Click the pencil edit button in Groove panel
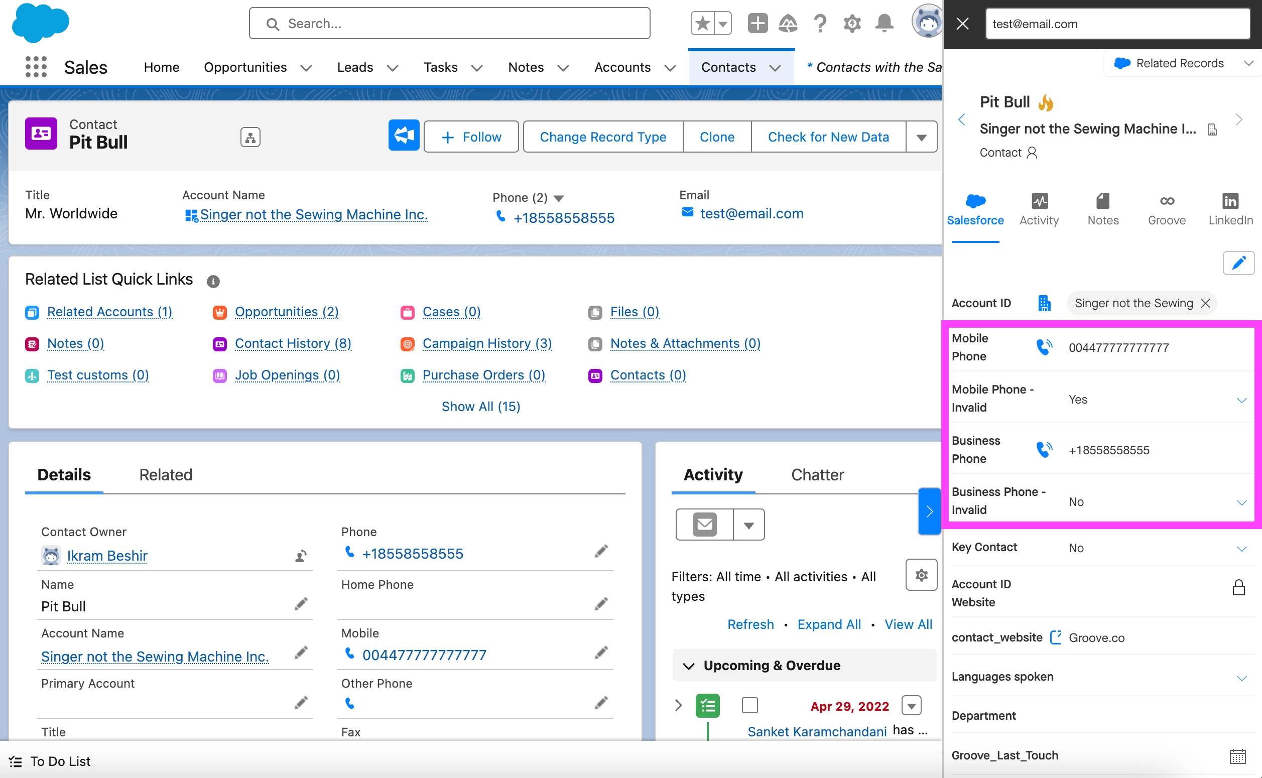This screenshot has width=1262, height=778. (1238, 263)
